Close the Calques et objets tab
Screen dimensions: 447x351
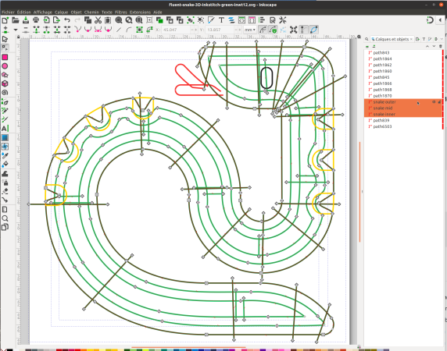(x=411, y=39)
